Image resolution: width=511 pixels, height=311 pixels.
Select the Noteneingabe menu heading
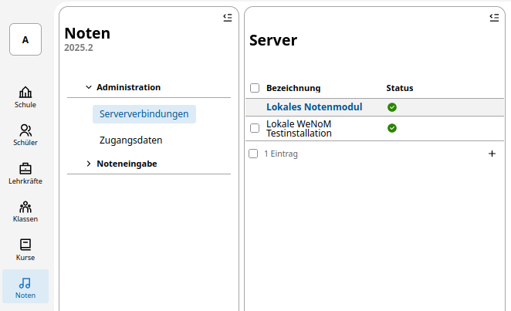pos(127,164)
